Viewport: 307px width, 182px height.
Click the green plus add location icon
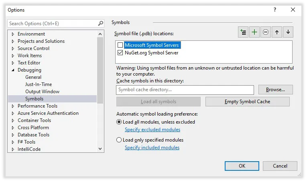click(x=254, y=32)
